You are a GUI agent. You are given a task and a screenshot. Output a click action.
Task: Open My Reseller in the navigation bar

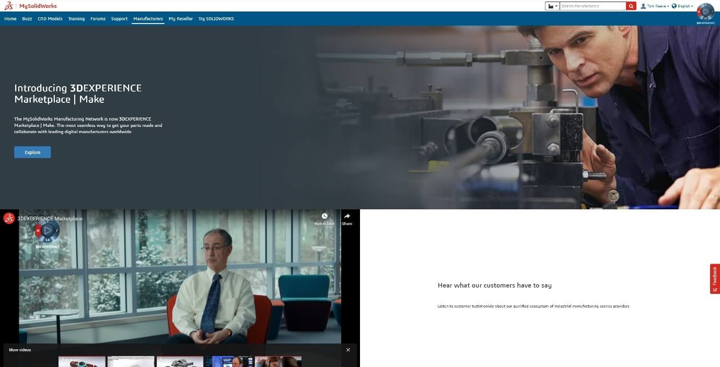tap(181, 19)
